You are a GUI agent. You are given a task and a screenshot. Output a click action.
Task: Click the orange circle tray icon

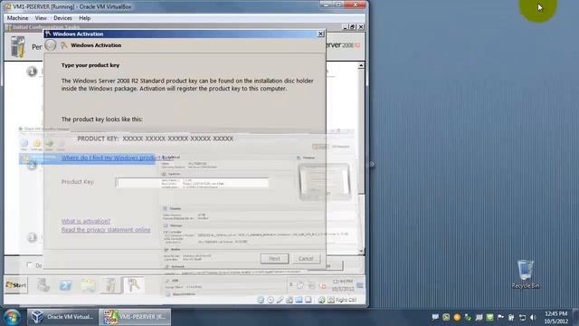pos(457,317)
